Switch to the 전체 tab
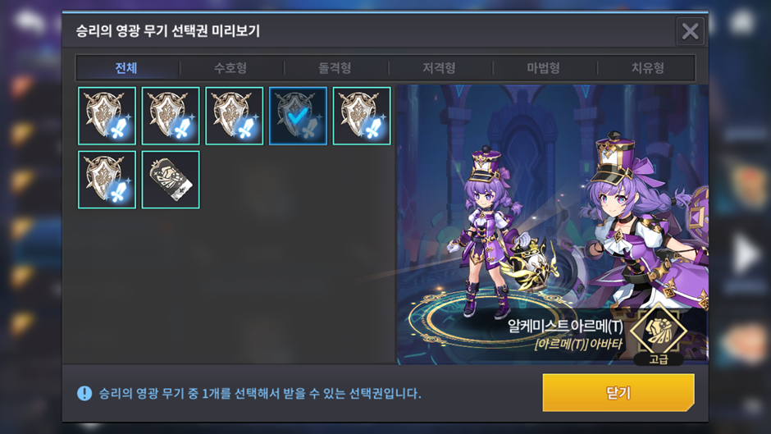Screen dimensions: 771x434 (x=126, y=68)
